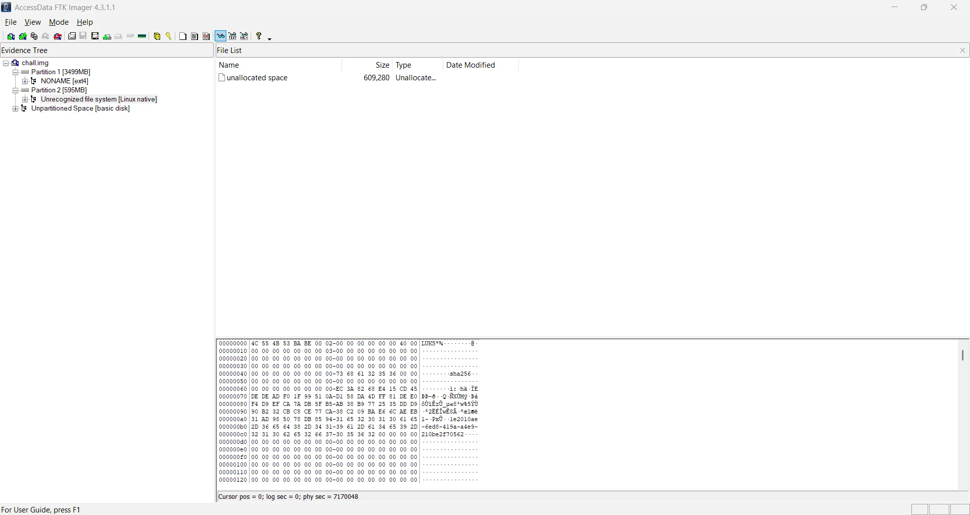Viewport: 970px width, 515px height.
Task: Click the Create Custom Content Image icon
Action: tap(119, 36)
